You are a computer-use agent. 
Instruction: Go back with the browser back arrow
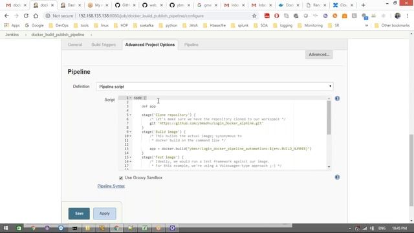coord(6,16)
